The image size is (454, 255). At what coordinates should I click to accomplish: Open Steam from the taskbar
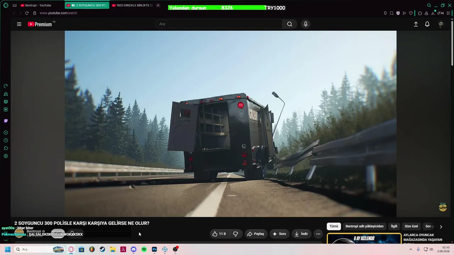[102, 249]
